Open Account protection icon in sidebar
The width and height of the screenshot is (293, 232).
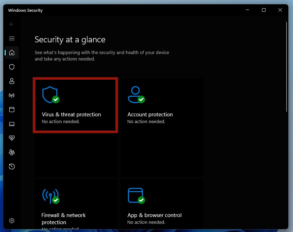12,81
